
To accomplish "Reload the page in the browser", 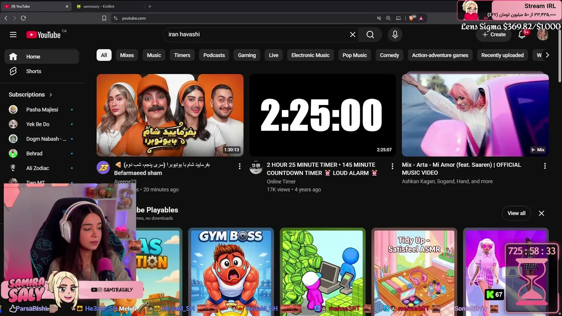I will coord(23,18).
